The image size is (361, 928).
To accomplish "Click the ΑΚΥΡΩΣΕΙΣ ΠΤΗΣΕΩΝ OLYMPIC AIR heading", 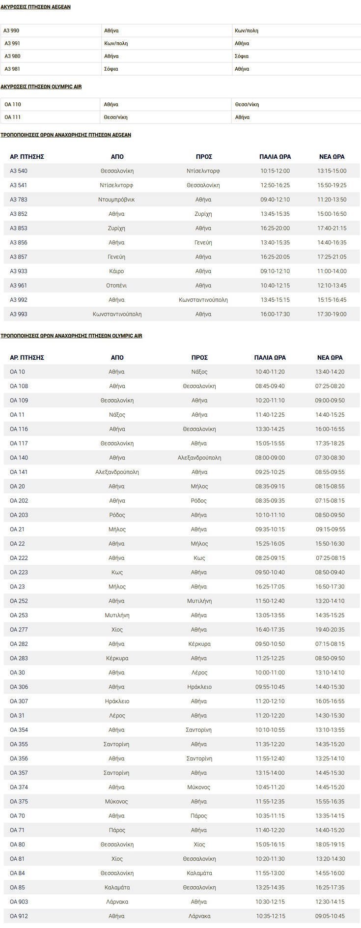I will [x=41, y=87].
